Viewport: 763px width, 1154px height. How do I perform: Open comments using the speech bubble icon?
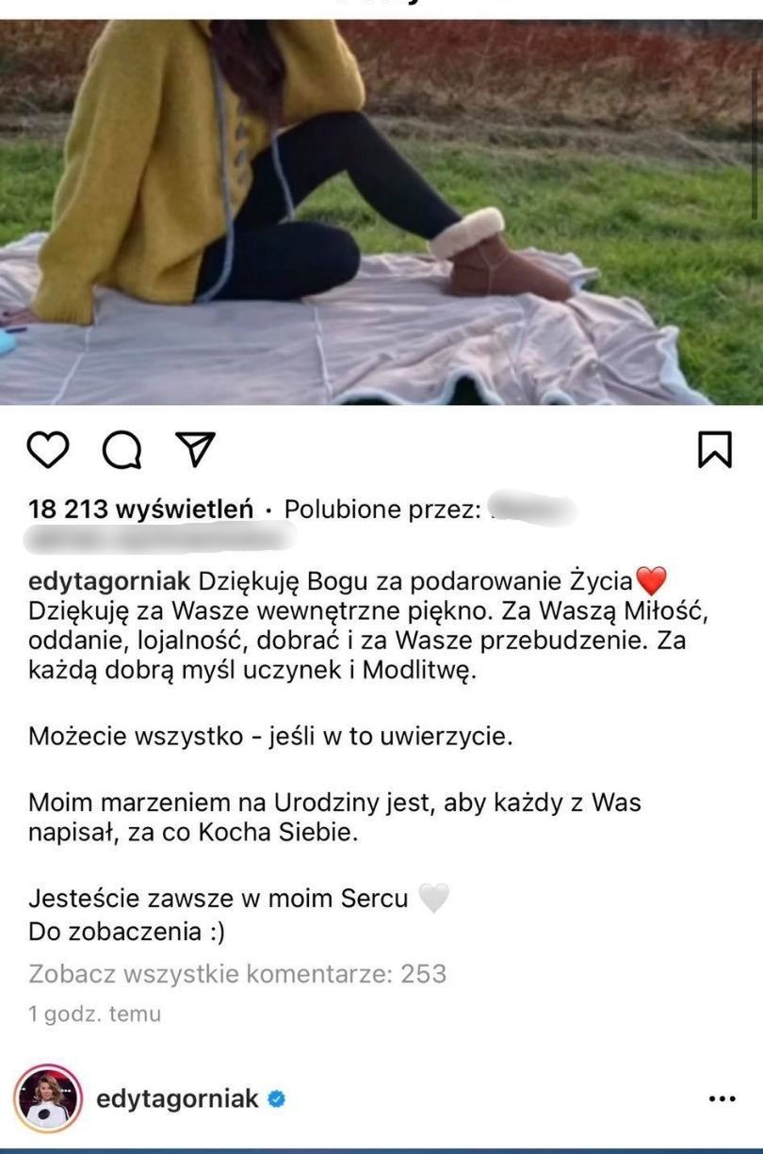point(122,449)
